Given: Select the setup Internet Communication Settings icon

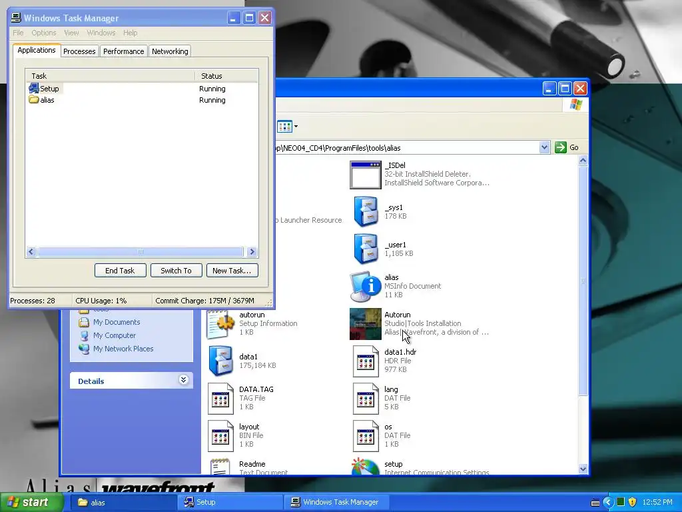Looking at the screenshot, I should coord(366,466).
